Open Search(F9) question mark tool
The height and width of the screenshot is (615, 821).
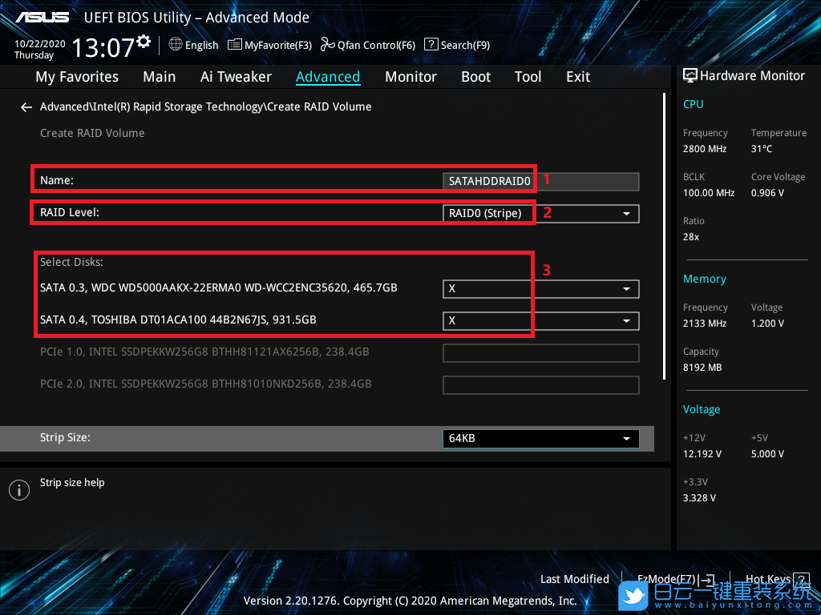coord(456,45)
